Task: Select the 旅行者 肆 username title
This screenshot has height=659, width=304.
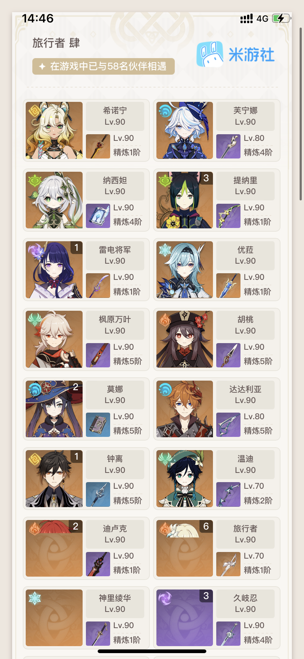Action: pos(56,43)
